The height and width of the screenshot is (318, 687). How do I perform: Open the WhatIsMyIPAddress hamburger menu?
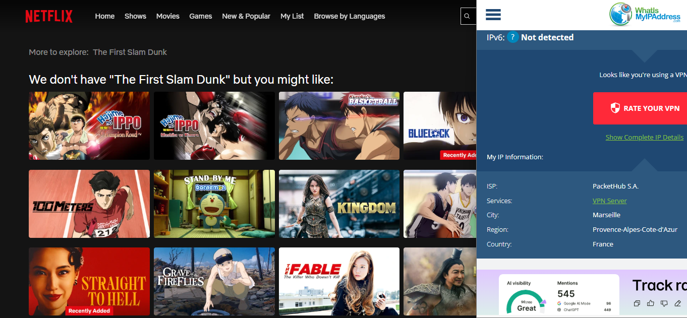coord(493,14)
